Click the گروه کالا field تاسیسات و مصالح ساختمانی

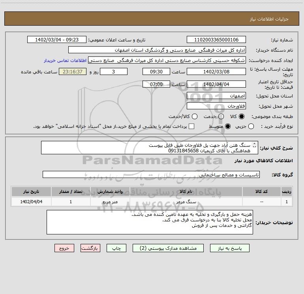click(x=151, y=174)
